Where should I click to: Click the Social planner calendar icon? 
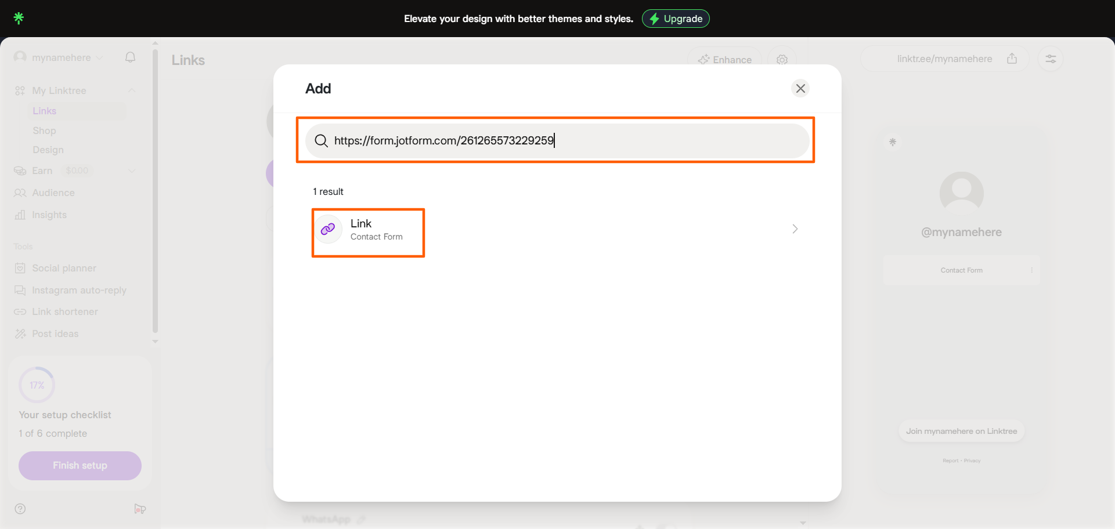click(20, 268)
